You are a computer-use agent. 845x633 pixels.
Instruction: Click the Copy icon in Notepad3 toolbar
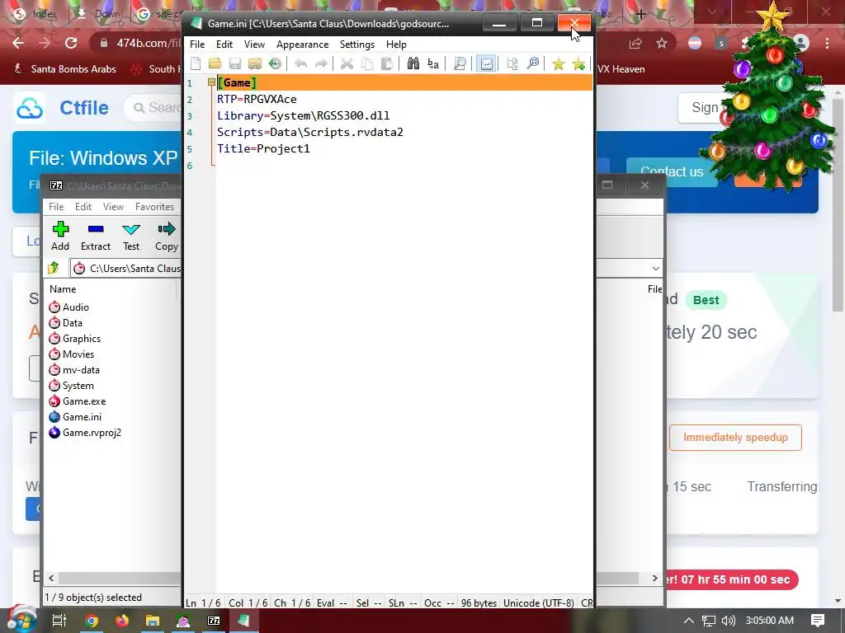point(367,64)
